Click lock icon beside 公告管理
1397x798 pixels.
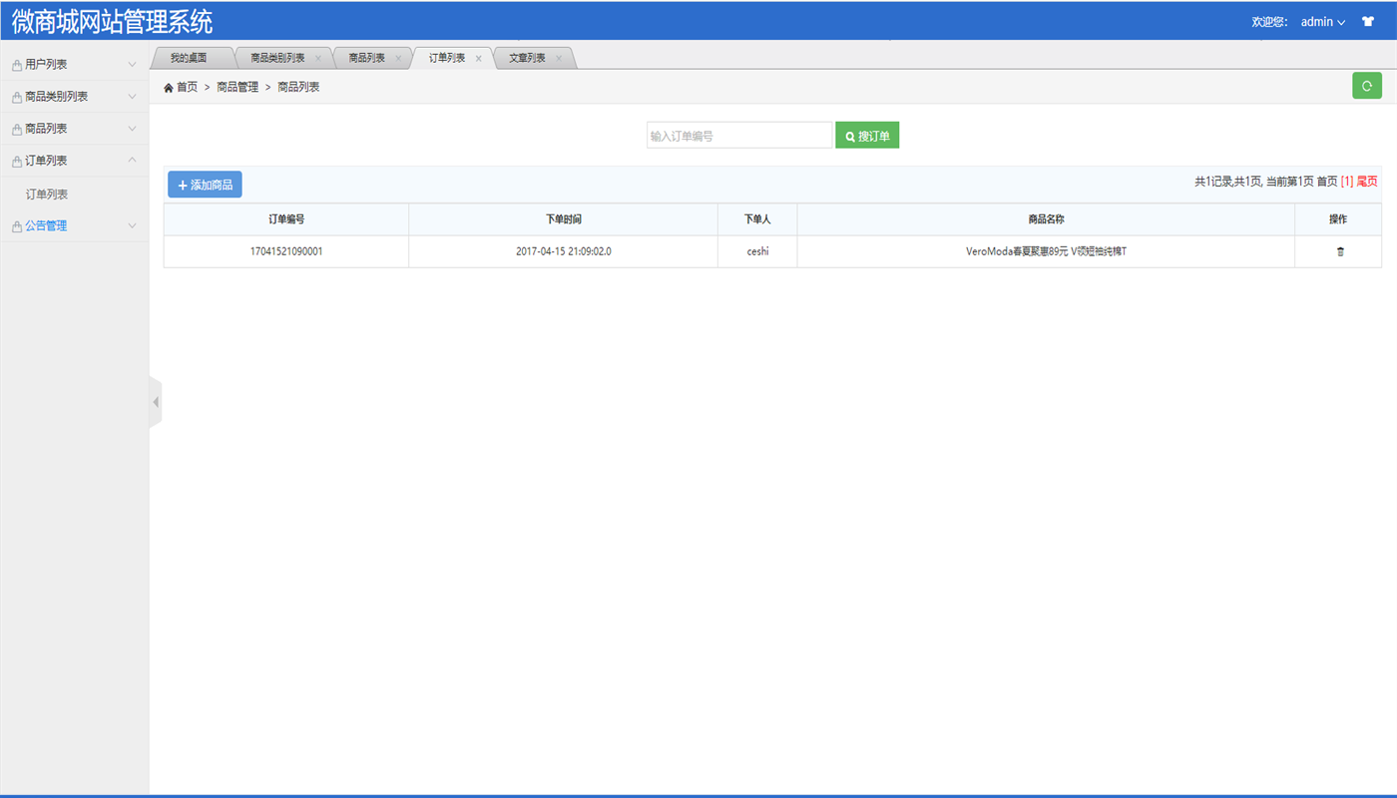17,226
